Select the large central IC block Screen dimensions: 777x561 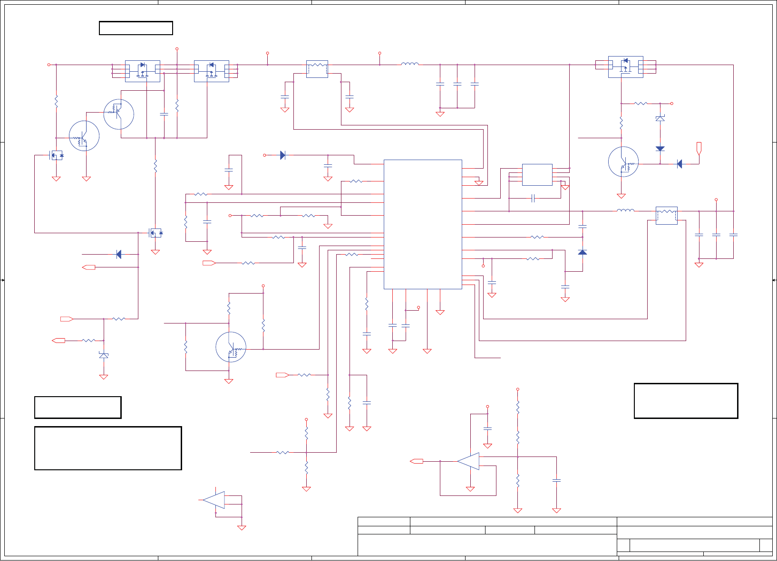click(x=423, y=224)
